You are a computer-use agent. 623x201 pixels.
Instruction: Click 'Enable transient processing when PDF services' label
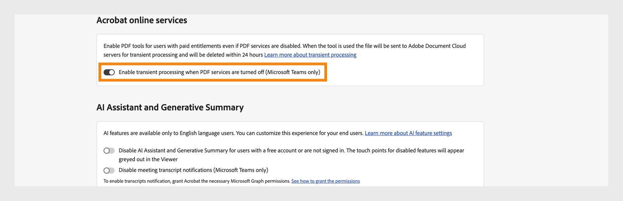(219, 72)
